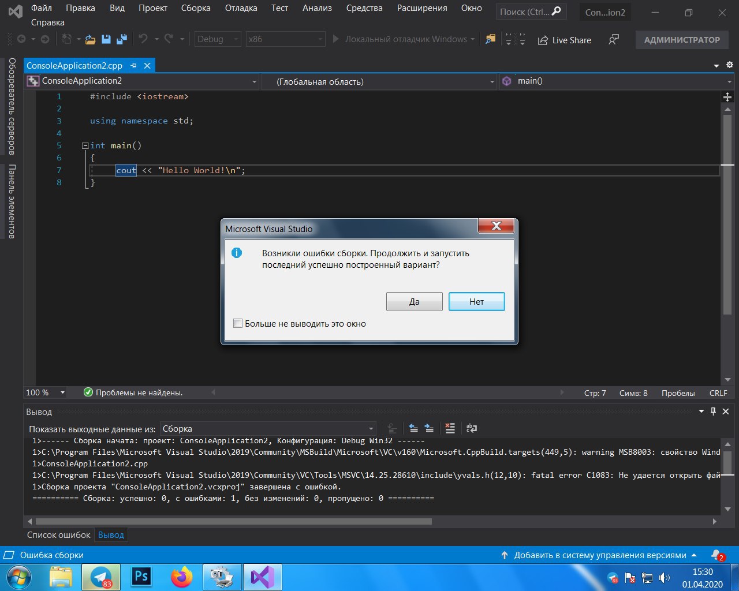Click the editor's vertical scrollbar thumb
The height and width of the screenshot is (591, 739).
click(x=727, y=215)
